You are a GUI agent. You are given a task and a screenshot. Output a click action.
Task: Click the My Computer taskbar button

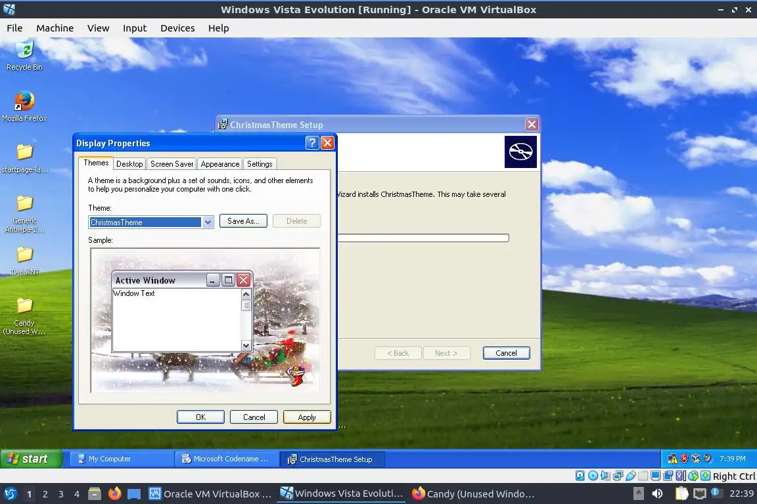coord(121,459)
